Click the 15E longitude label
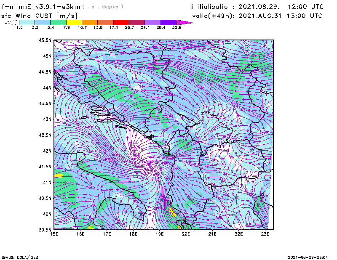The height and width of the screenshot is (260, 337). [x=54, y=234]
